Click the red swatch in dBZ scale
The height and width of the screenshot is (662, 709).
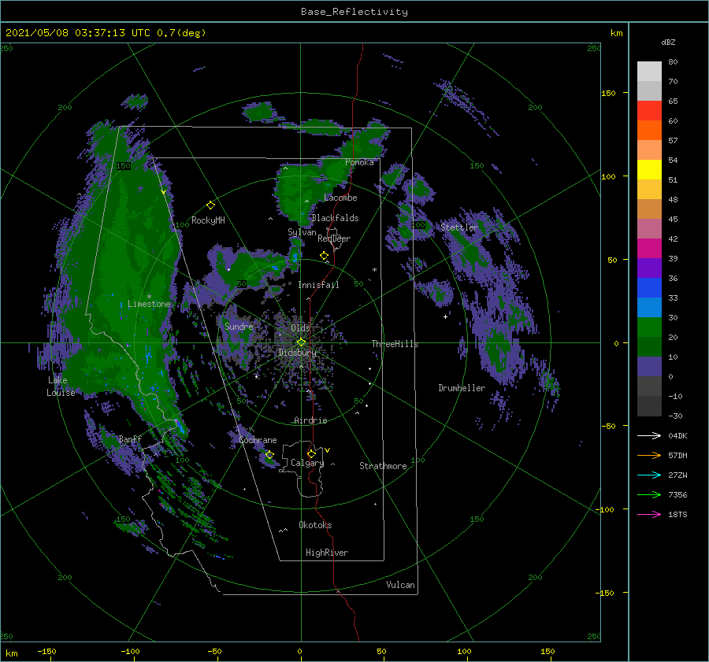click(x=649, y=111)
